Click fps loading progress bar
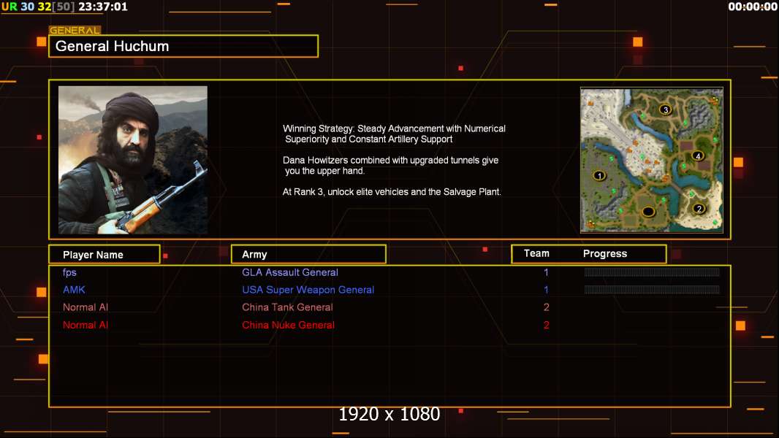779x438 pixels. click(652, 272)
